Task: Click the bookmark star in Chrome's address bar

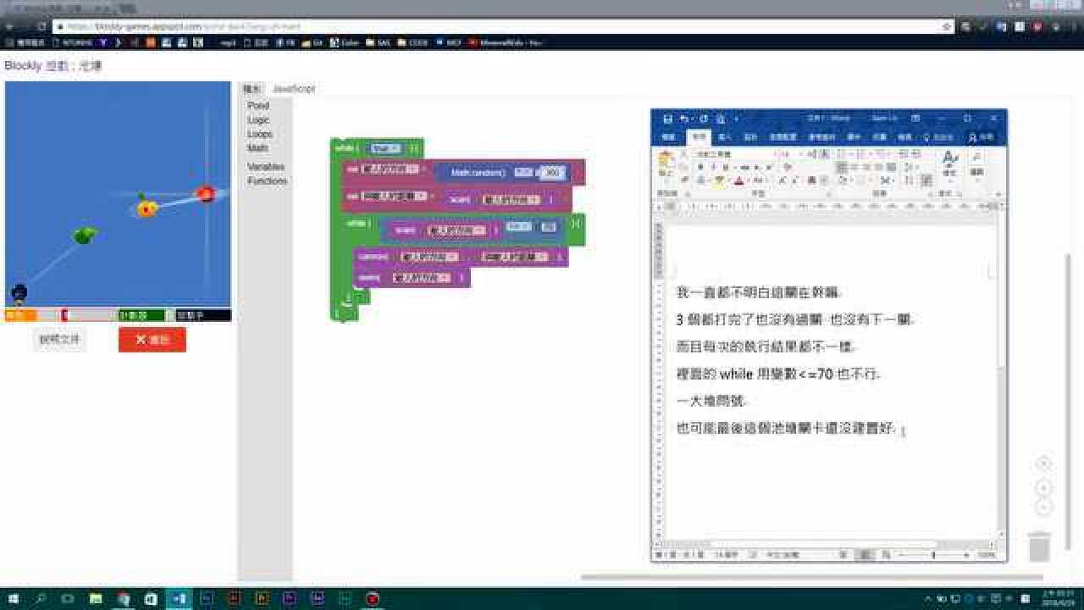Action: pos(947,26)
